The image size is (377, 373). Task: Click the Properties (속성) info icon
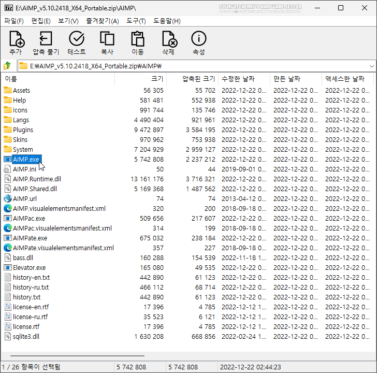tap(199, 38)
